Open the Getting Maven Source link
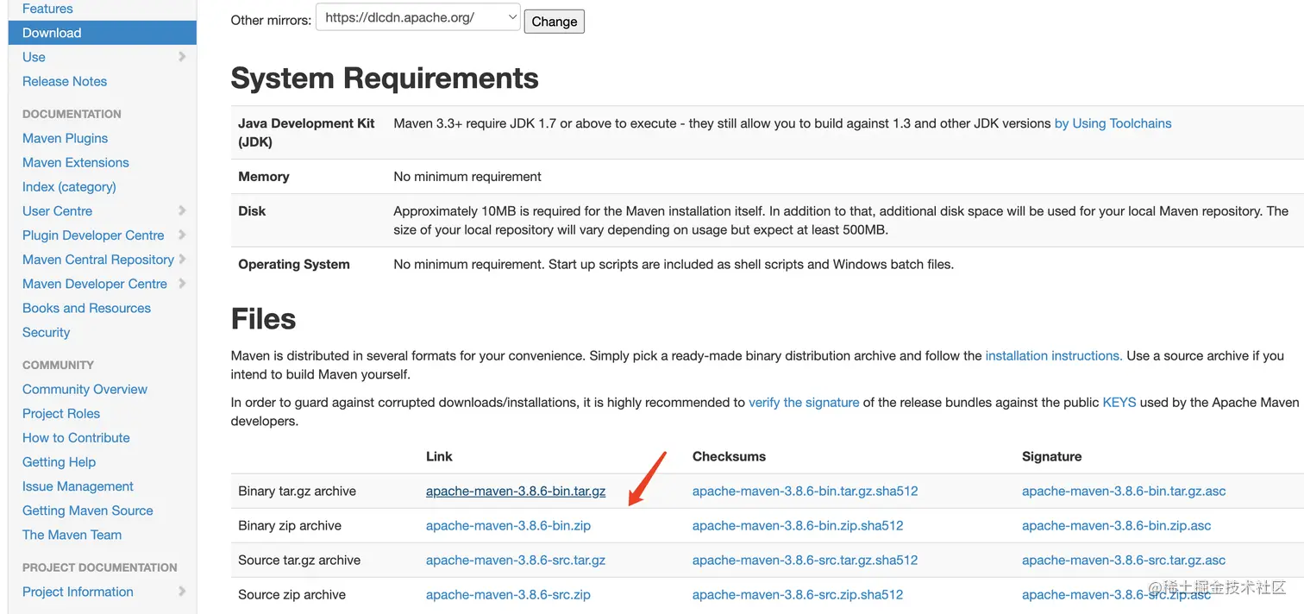 pos(88,511)
